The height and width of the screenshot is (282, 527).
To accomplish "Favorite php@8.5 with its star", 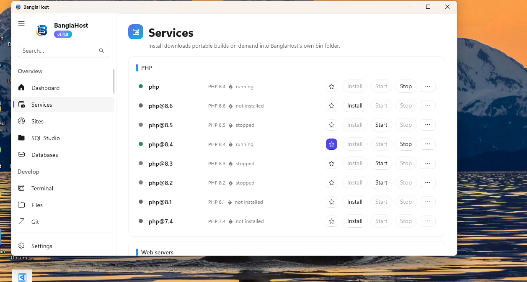I will pos(331,125).
